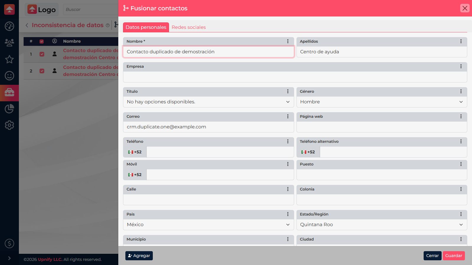This screenshot has height=265, width=472.
Task: Toggle checkbox for contact row 2
Action: 42,71
